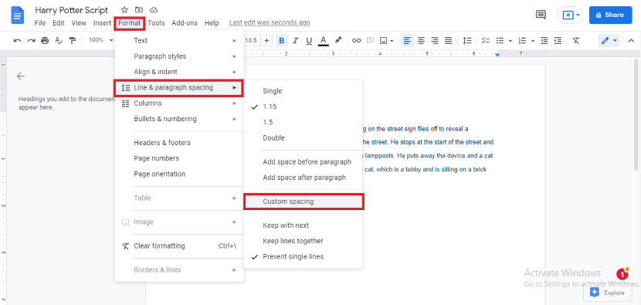Insert a link from toolbar

[357, 40]
